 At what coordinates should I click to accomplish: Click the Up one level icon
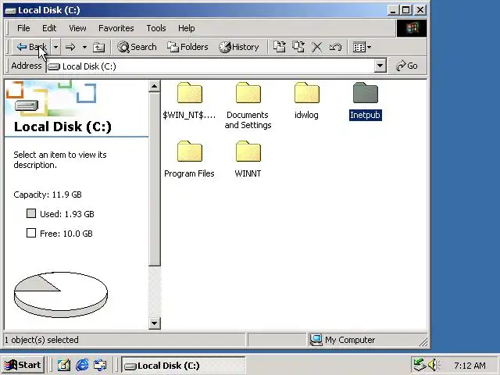(98, 48)
